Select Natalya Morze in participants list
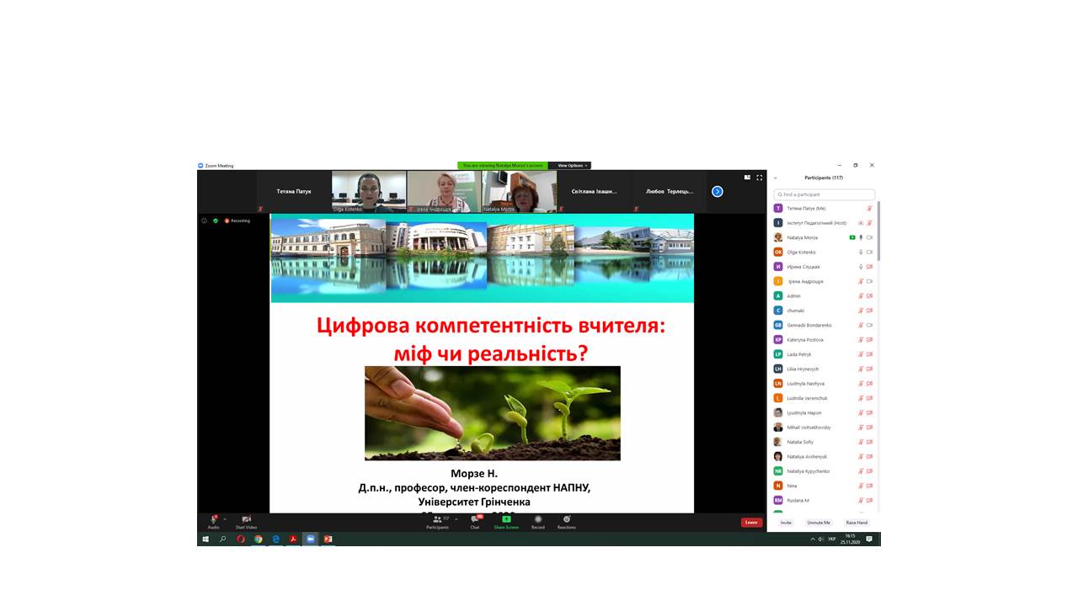The width and height of the screenshot is (1078, 606). click(802, 237)
